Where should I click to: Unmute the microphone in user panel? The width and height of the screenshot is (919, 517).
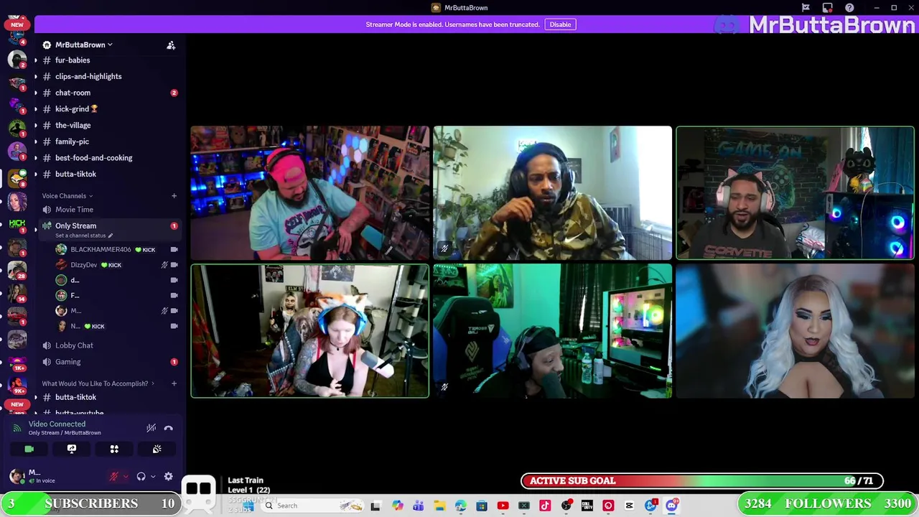pos(113,476)
